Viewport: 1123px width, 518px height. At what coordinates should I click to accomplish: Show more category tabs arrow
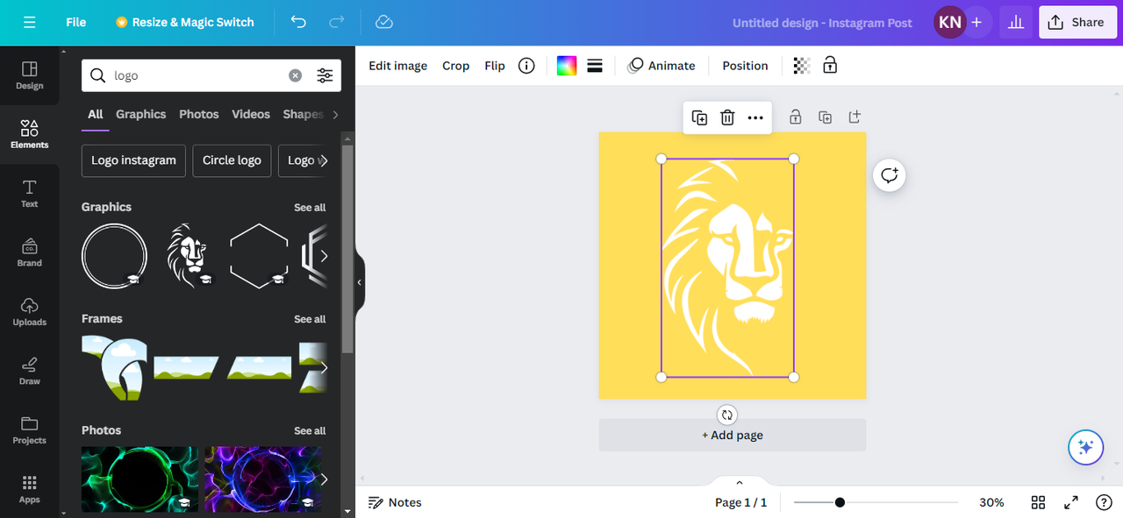click(x=335, y=114)
